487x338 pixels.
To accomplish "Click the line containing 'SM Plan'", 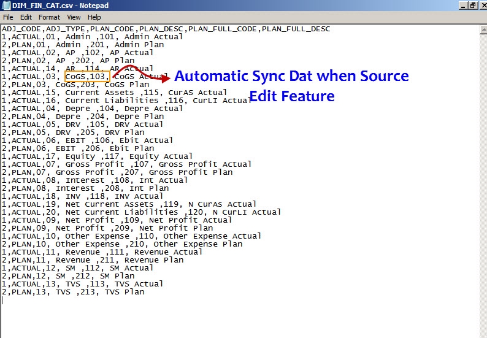I will point(68,276).
